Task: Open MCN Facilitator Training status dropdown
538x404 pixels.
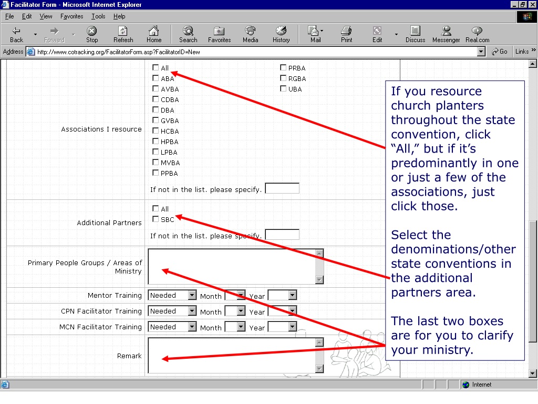Action: 172,327
